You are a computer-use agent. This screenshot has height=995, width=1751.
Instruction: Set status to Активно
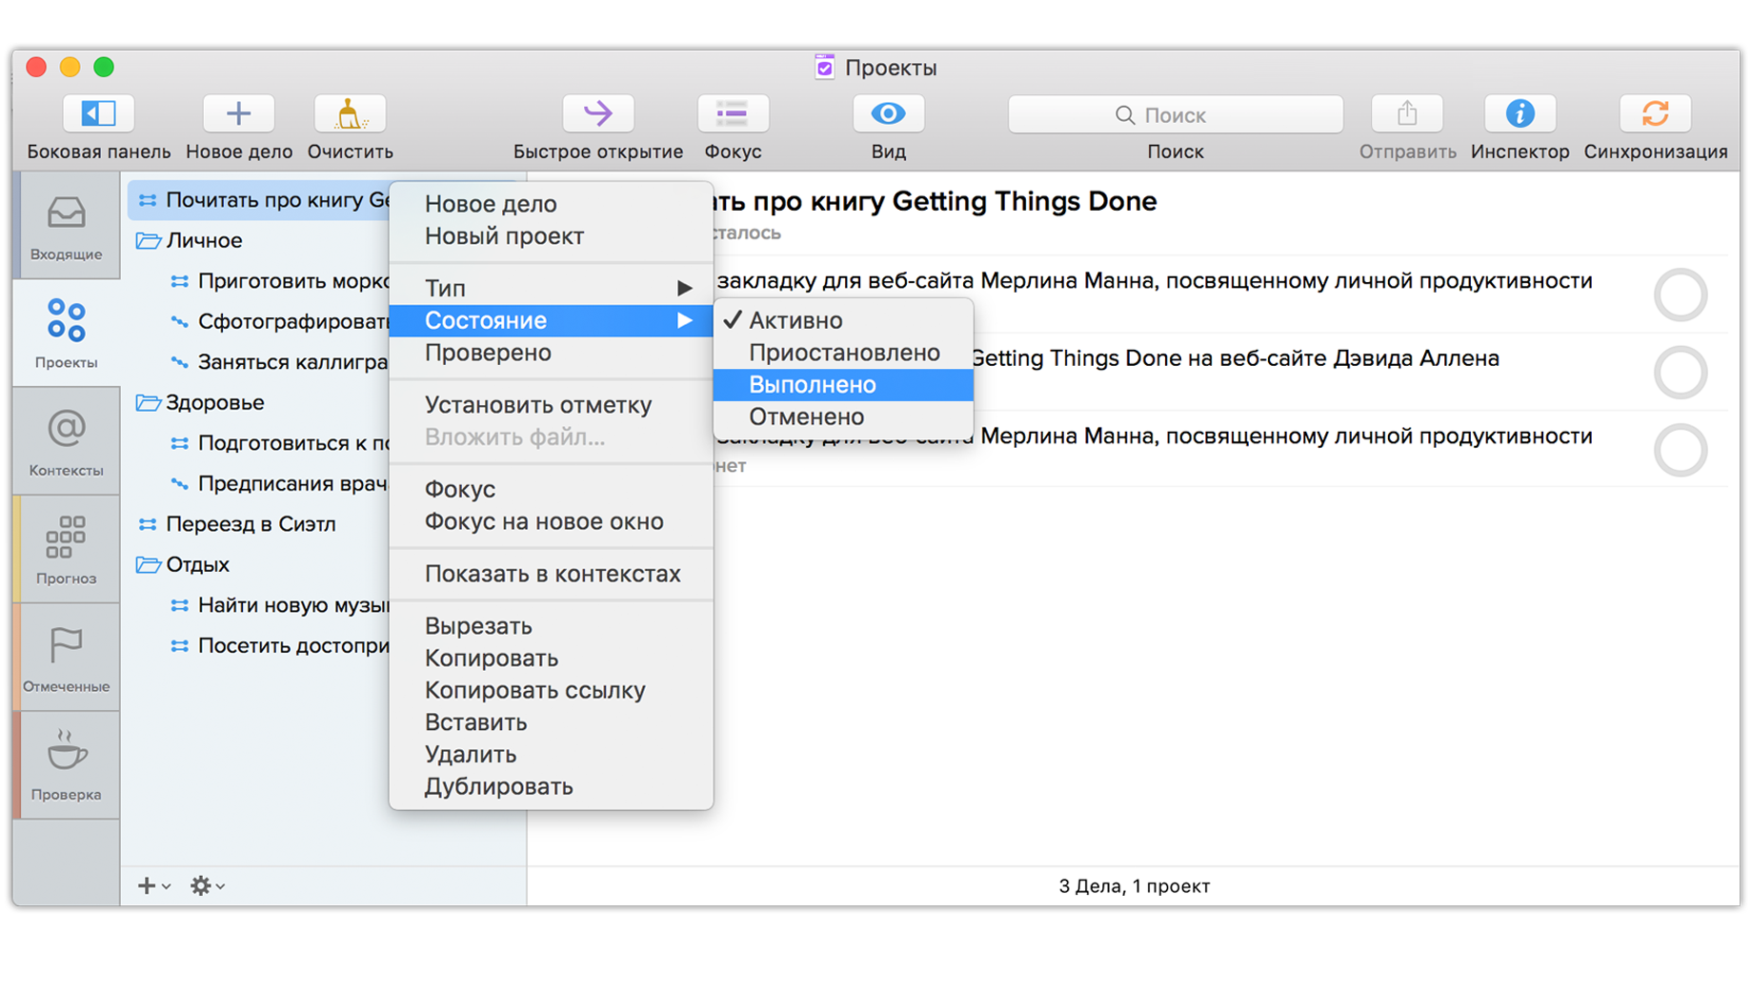pyautogui.click(x=843, y=320)
